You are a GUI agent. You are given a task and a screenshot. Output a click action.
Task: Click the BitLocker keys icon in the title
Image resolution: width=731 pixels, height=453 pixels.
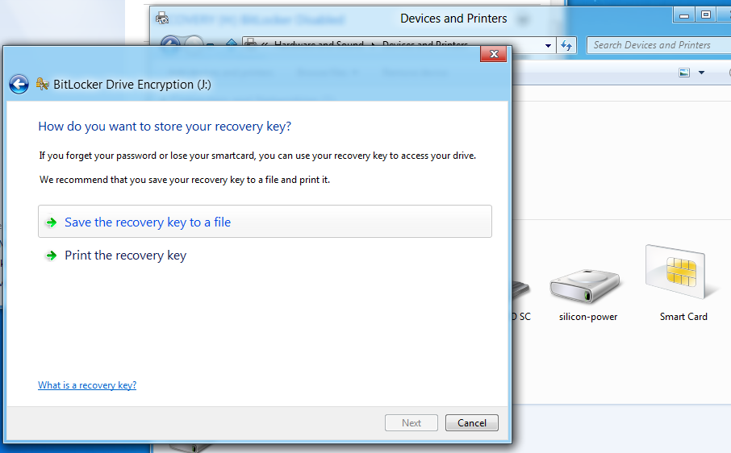tap(43, 84)
